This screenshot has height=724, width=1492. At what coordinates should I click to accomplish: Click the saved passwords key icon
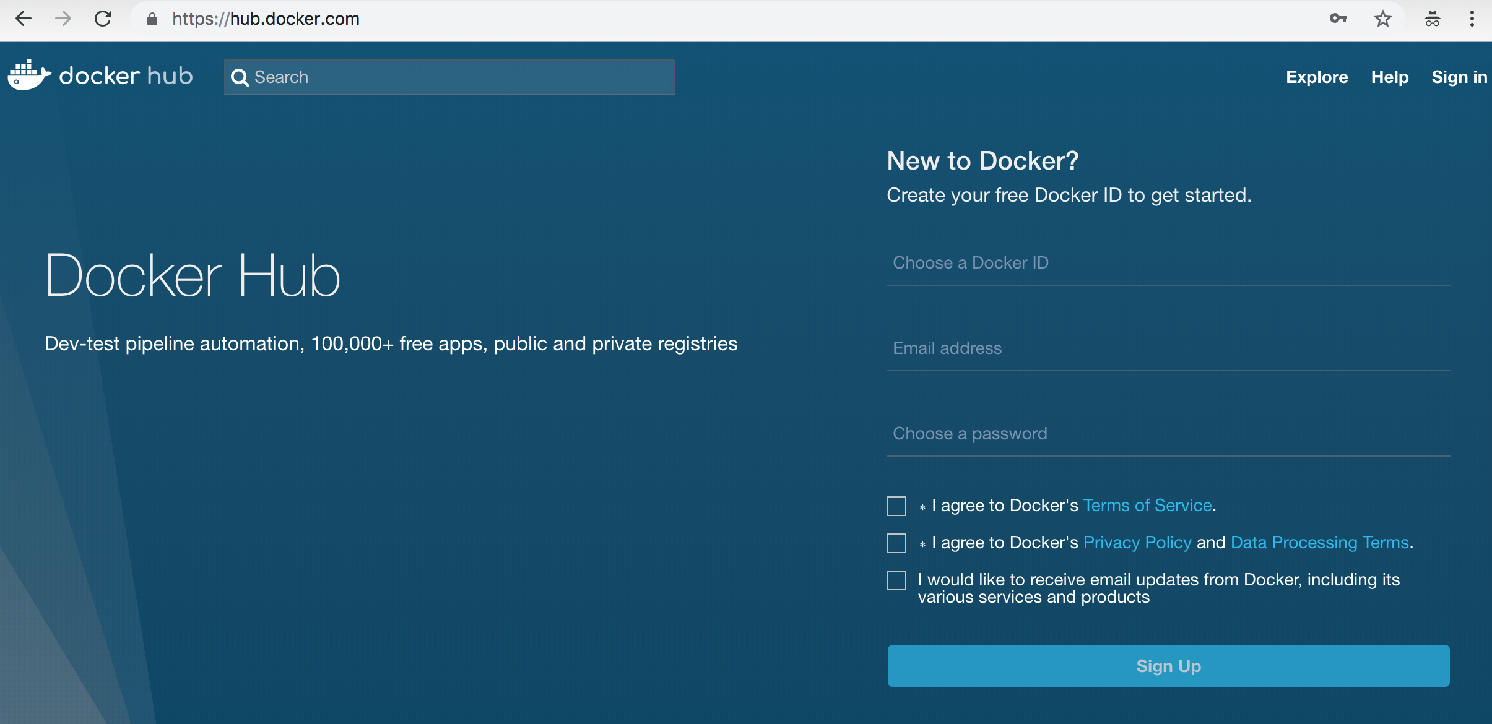pyautogui.click(x=1338, y=19)
